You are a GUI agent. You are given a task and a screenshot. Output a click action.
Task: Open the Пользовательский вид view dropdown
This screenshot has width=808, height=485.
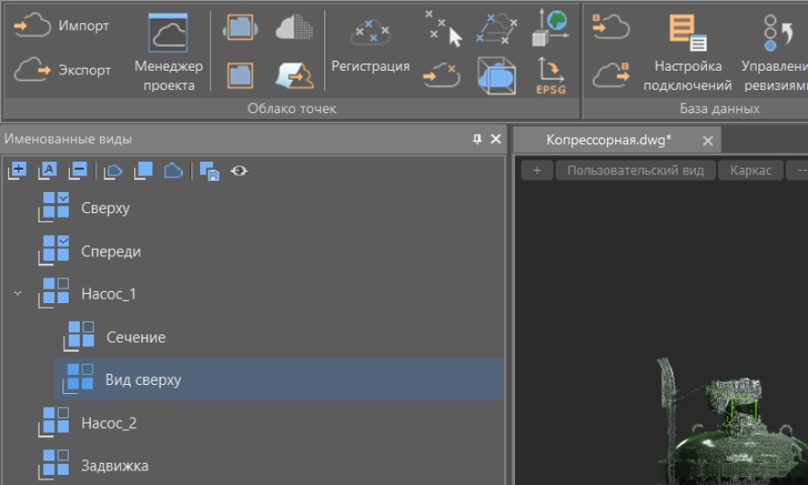pyautogui.click(x=634, y=170)
